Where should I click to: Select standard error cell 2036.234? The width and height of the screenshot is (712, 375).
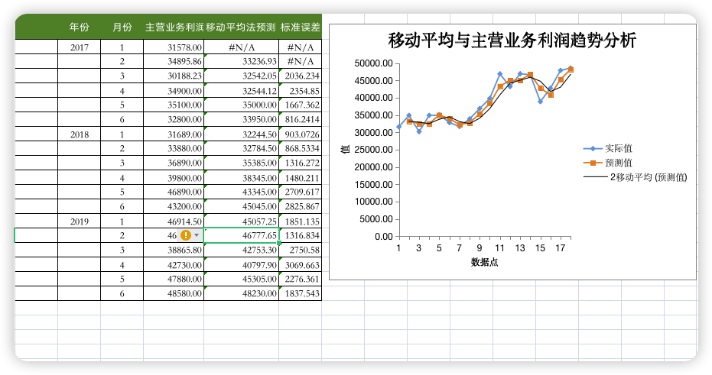[x=300, y=76]
